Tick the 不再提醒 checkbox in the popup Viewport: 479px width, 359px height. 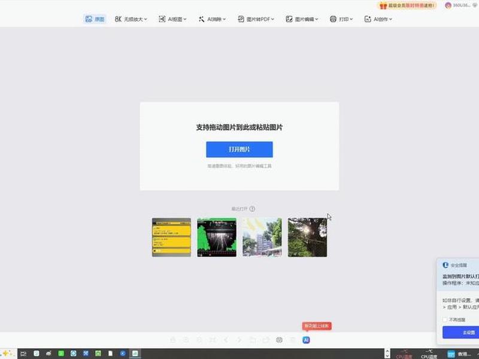[445, 320]
